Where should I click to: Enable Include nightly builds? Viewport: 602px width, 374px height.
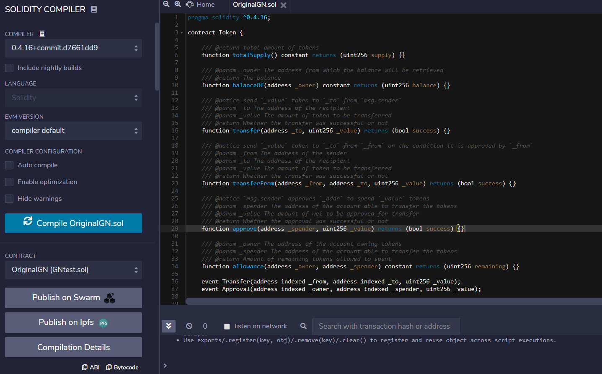click(x=9, y=68)
